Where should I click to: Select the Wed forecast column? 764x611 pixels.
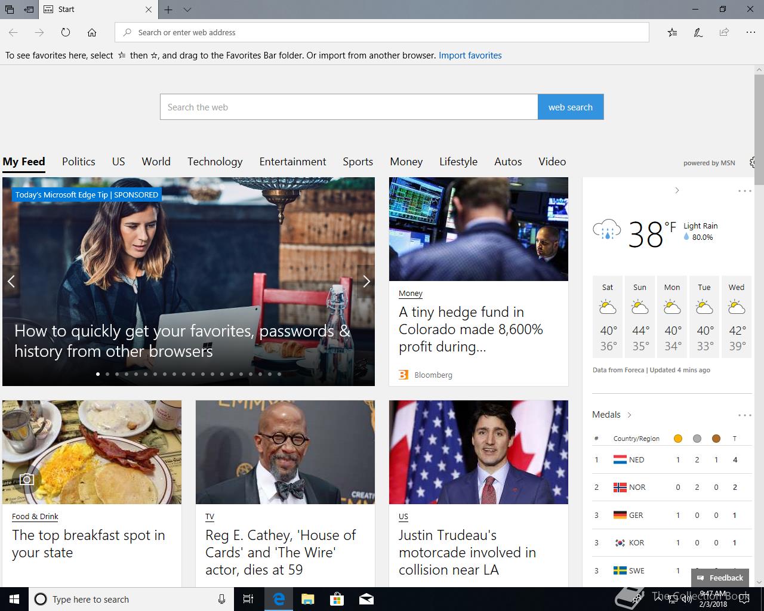tap(737, 317)
